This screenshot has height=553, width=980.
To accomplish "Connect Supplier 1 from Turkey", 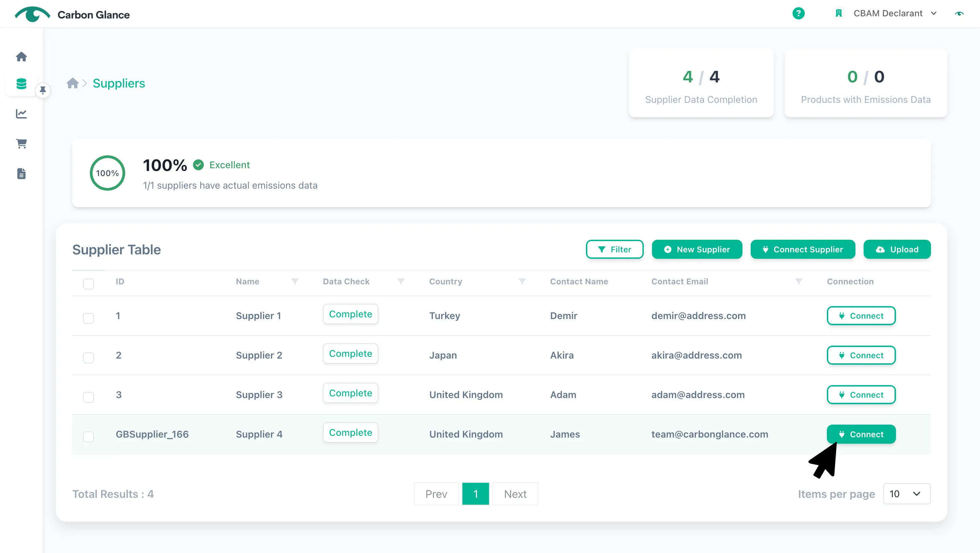I will 861,316.
